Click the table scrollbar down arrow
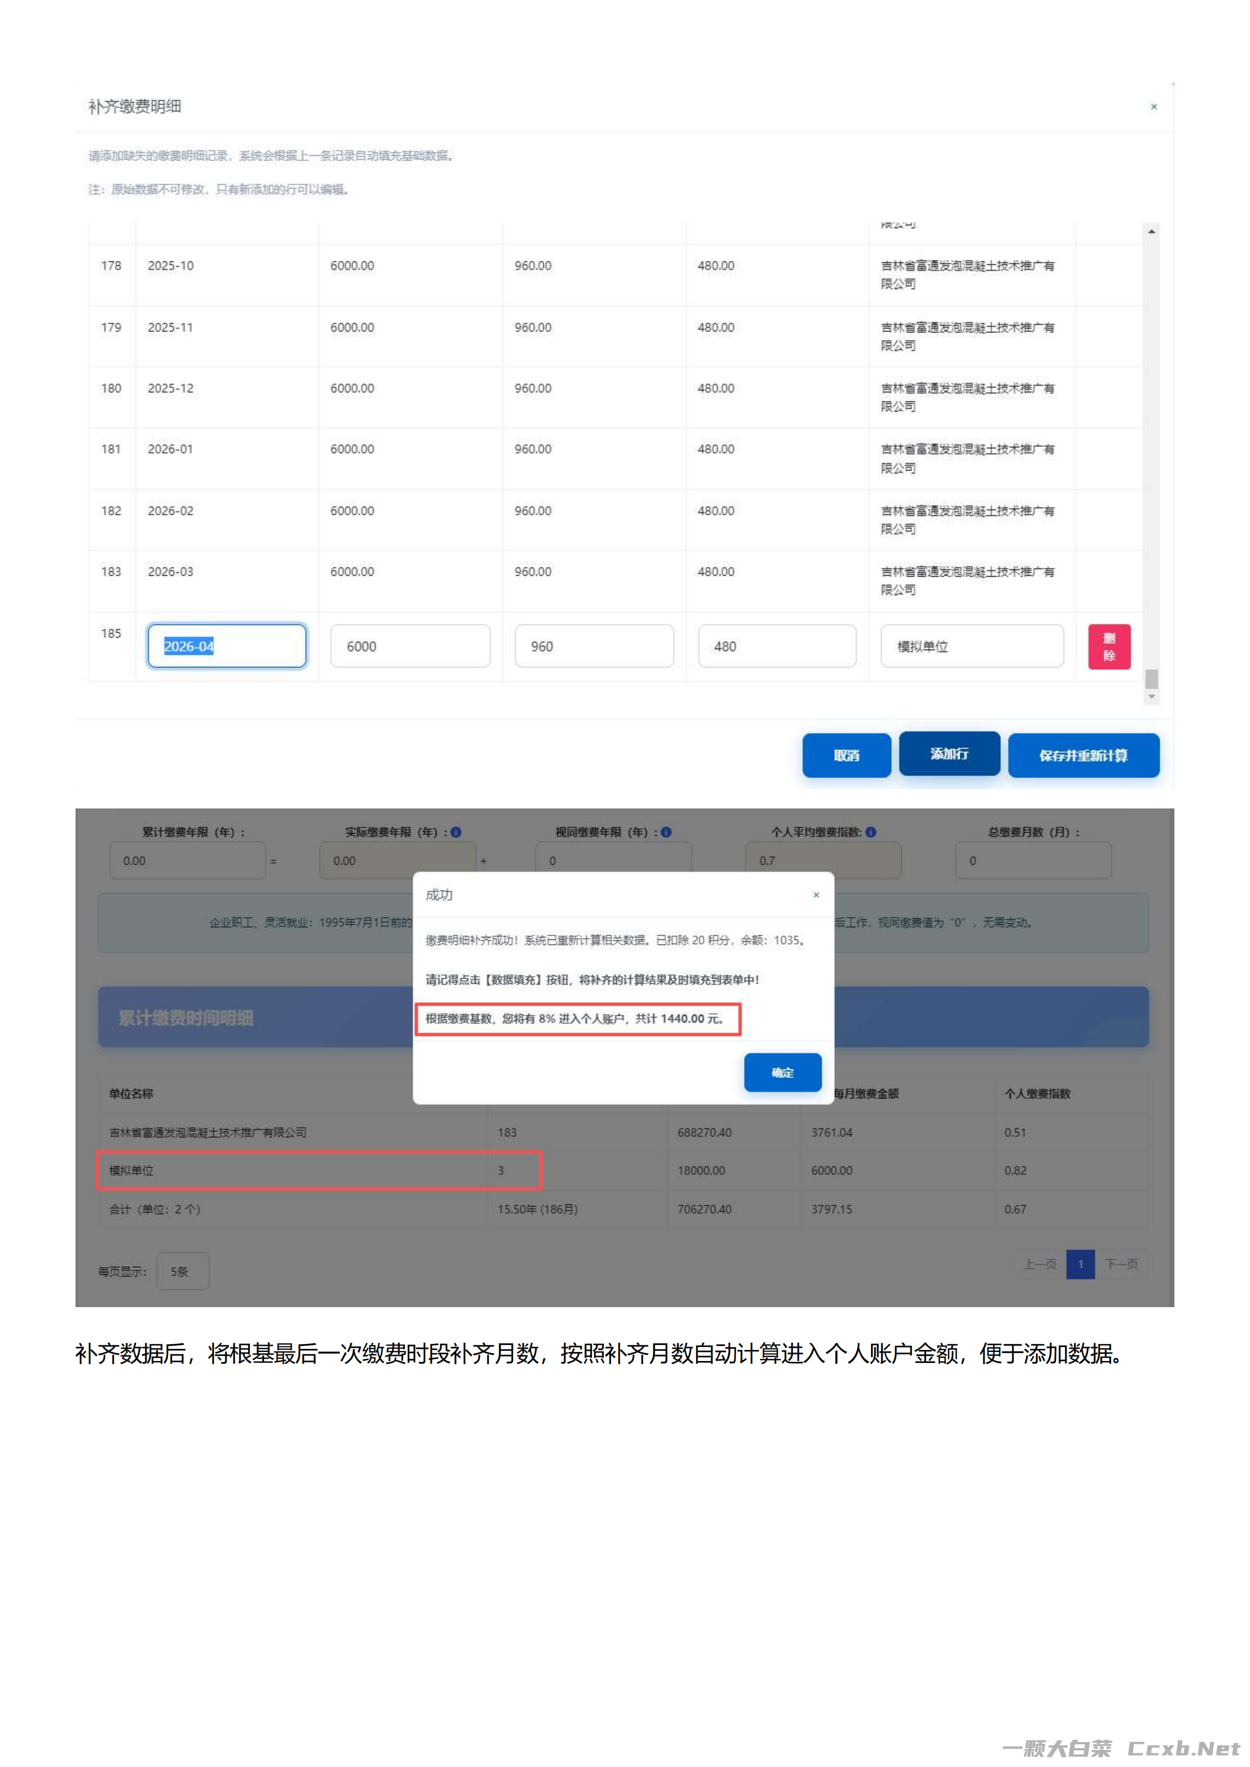 click(x=1151, y=697)
